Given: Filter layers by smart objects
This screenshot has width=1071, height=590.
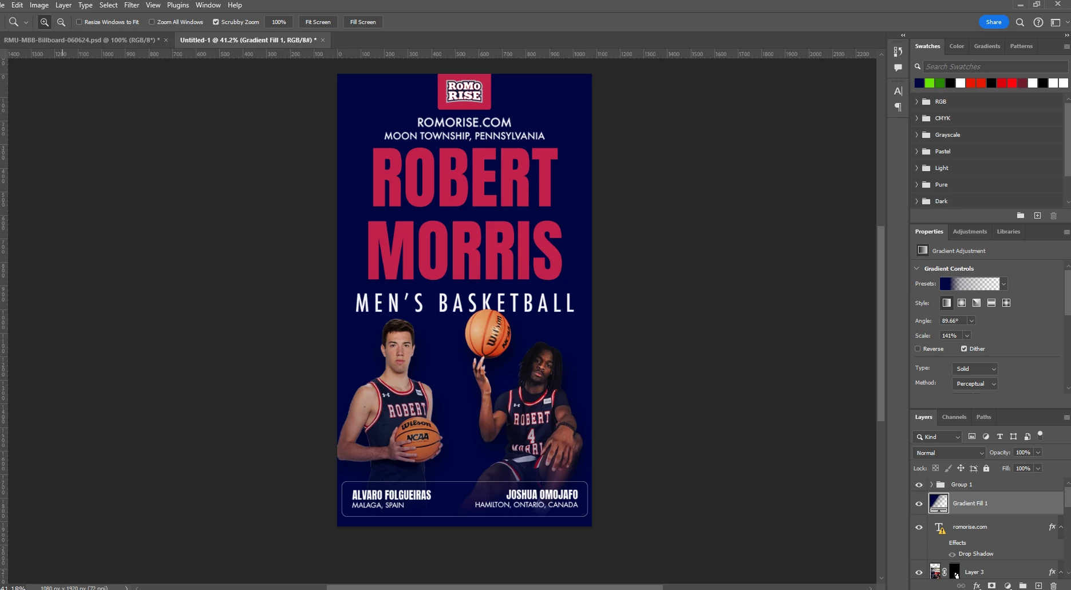Looking at the screenshot, I should click(x=1027, y=437).
